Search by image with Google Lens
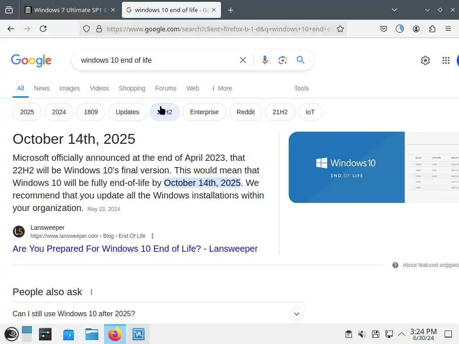 pos(282,60)
